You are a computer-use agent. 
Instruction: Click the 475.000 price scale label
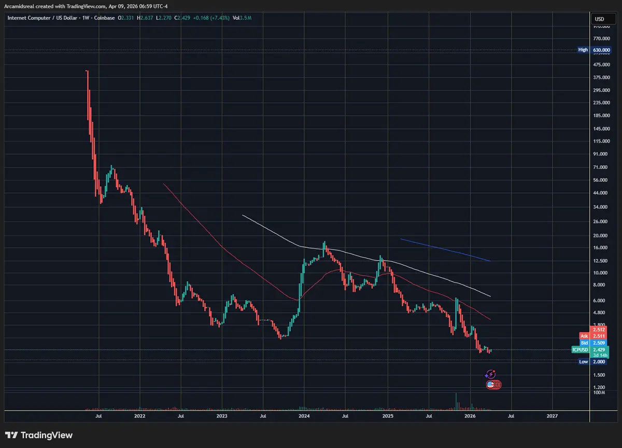coord(601,65)
